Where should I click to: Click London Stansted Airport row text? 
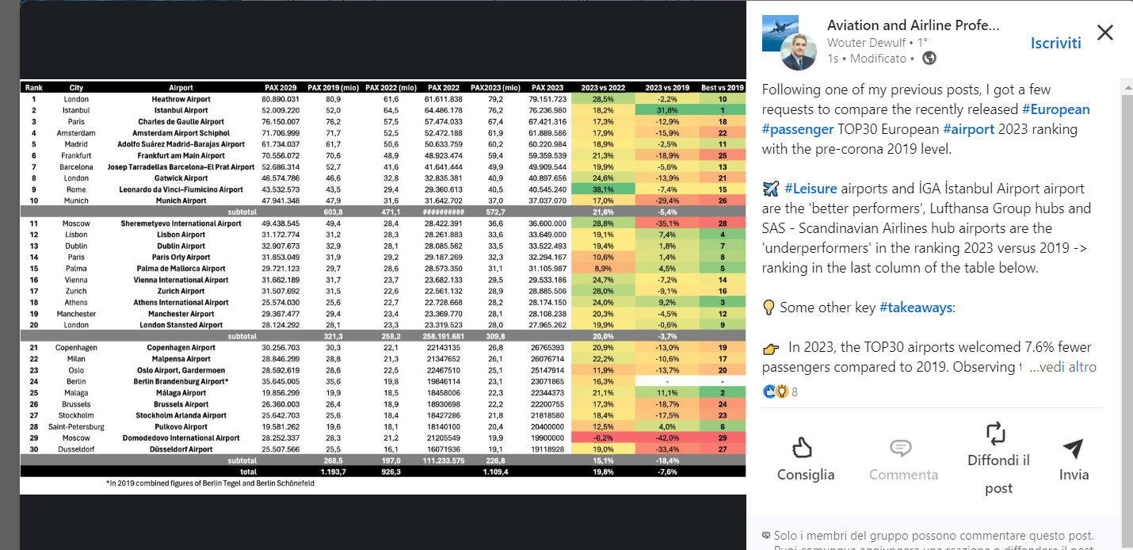pos(181,325)
